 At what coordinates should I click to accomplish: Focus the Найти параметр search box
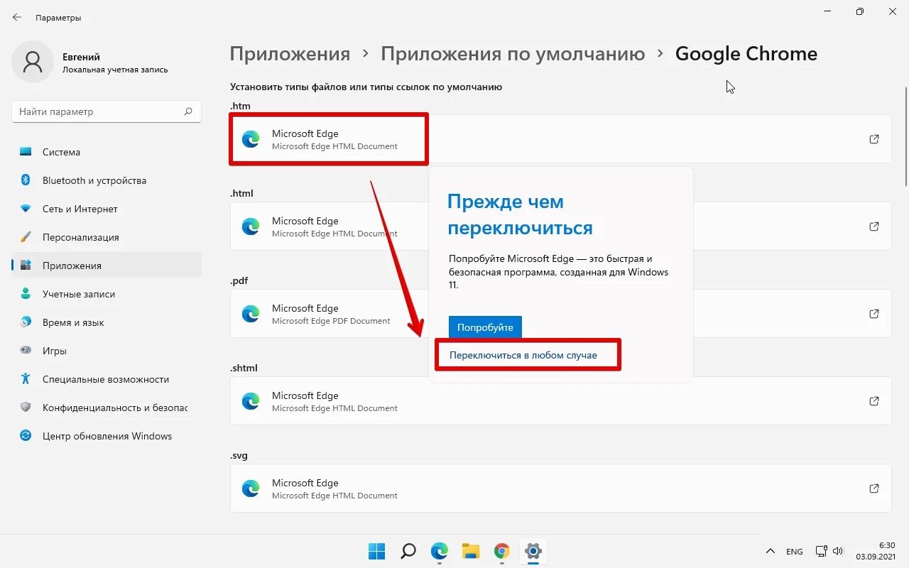coord(107,111)
